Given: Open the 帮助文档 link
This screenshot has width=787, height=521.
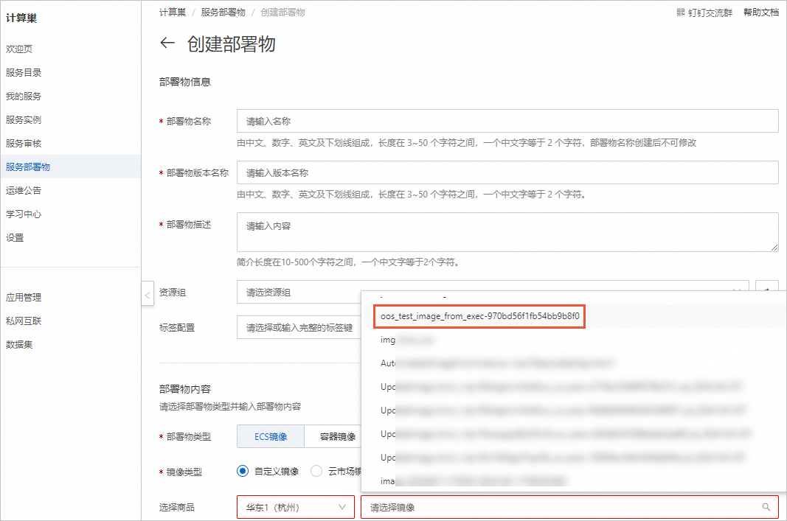Looking at the screenshot, I should (760, 13).
